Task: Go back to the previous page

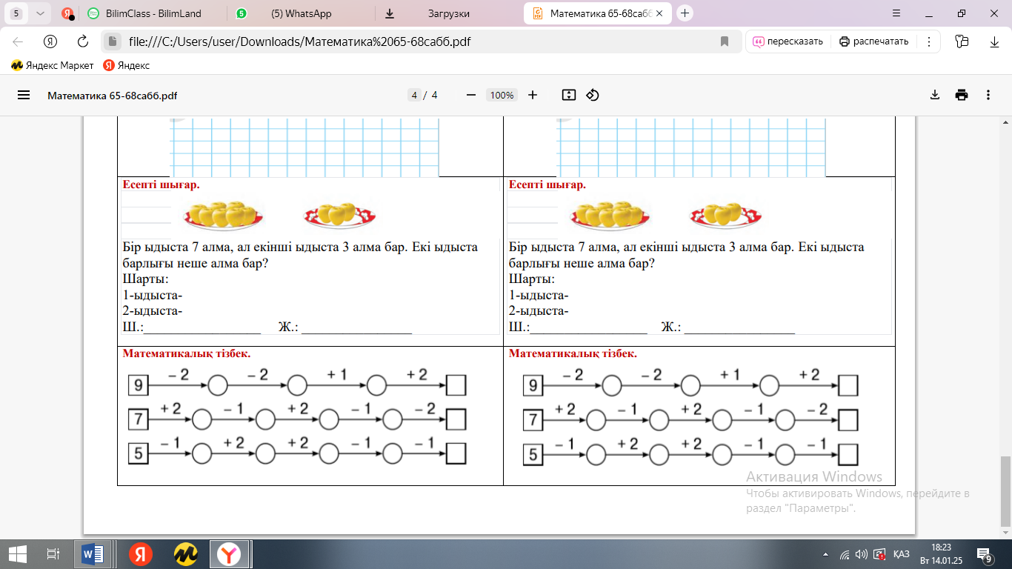Action: [x=18, y=41]
